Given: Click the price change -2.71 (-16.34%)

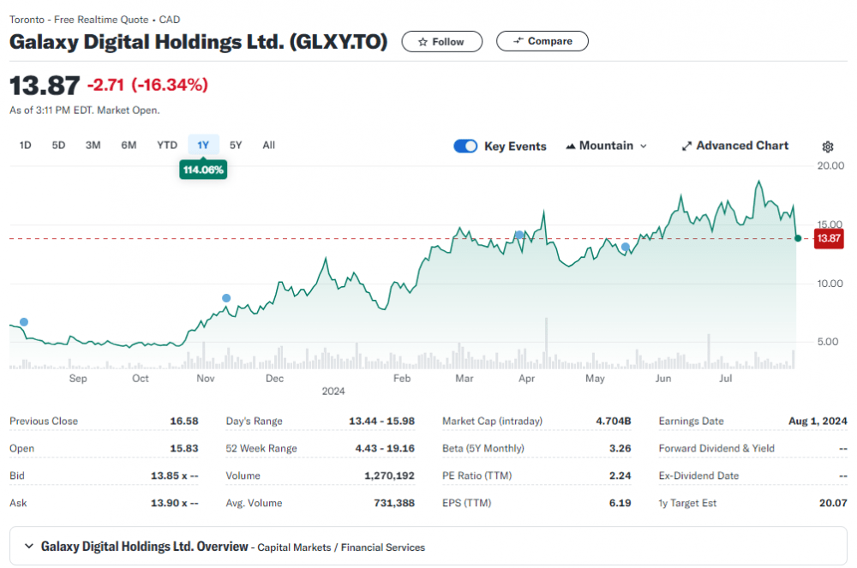Looking at the screenshot, I should point(147,85).
